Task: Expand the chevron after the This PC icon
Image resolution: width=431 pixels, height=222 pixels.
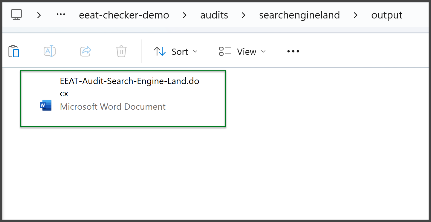Action: point(39,15)
